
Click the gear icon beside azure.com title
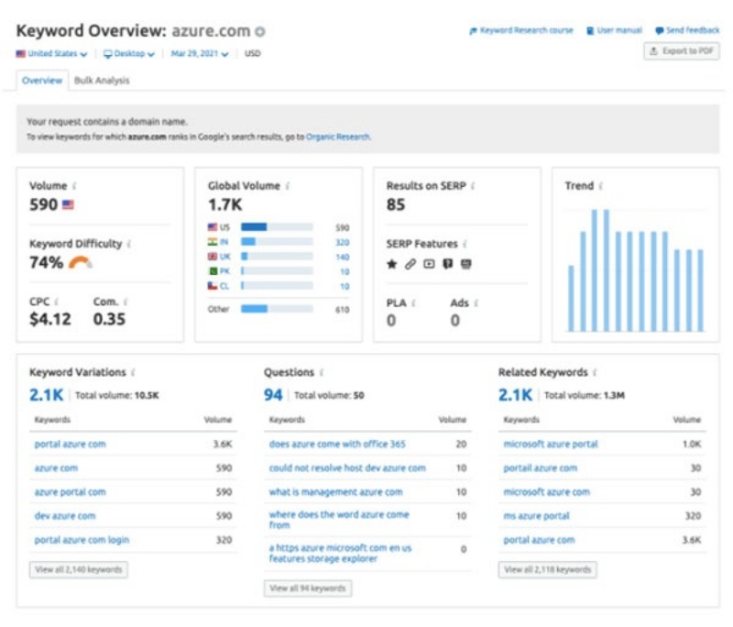tap(260, 31)
